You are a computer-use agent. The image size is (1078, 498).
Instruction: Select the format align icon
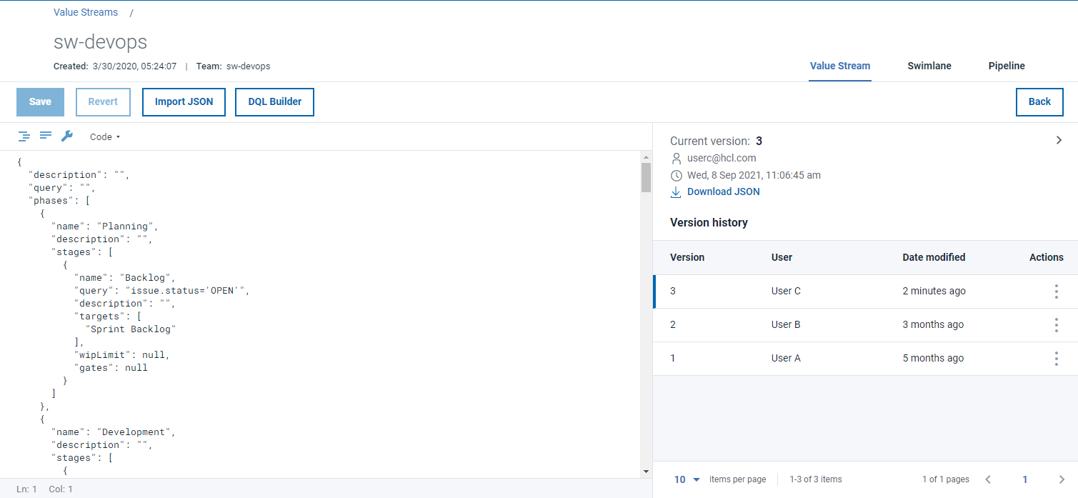click(46, 136)
